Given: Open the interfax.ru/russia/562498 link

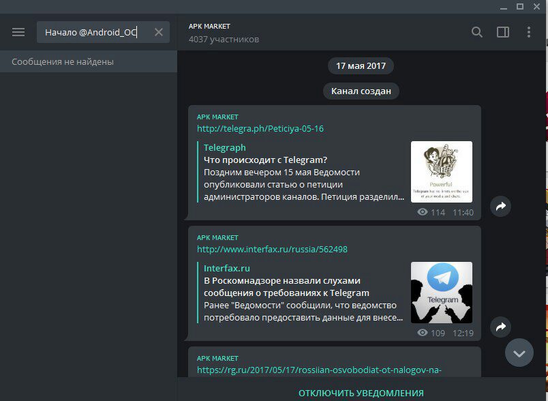Looking at the screenshot, I should coord(272,250).
